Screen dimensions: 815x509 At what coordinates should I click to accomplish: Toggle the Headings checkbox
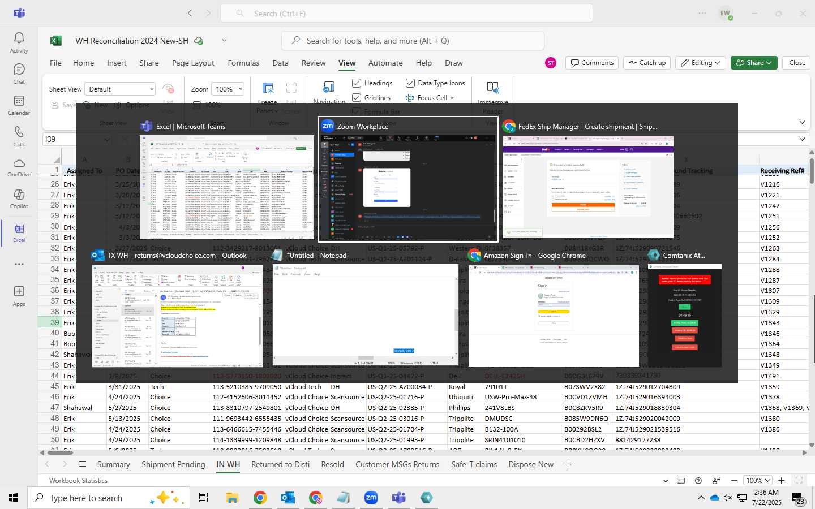[x=357, y=83]
